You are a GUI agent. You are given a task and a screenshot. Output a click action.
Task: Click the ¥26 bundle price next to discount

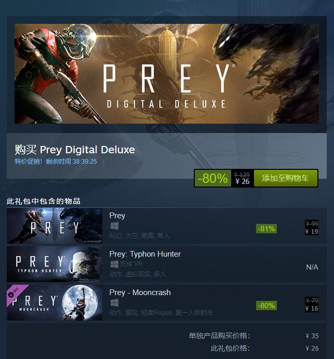point(243,181)
